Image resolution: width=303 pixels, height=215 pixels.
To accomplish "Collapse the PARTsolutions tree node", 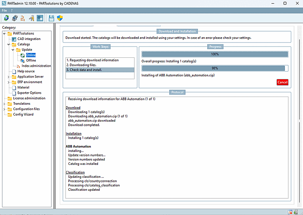I will point(4,34).
